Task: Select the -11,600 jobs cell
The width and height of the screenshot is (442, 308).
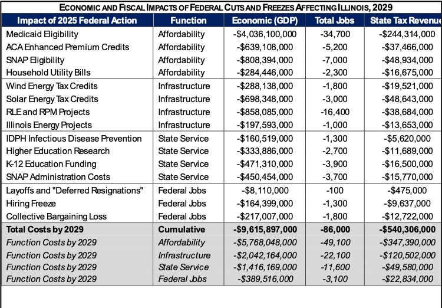Action: pyautogui.click(x=334, y=267)
